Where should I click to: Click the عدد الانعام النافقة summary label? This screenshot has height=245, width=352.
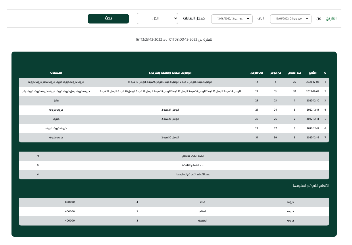point(193,165)
